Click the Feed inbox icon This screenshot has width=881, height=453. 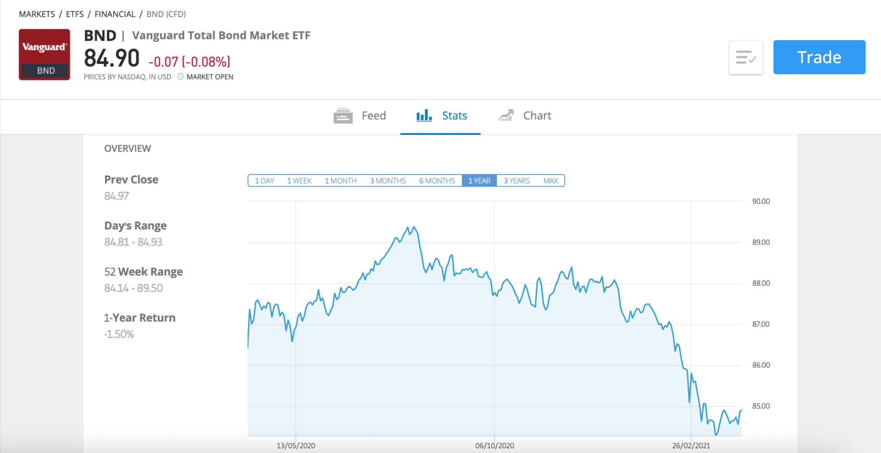342,116
